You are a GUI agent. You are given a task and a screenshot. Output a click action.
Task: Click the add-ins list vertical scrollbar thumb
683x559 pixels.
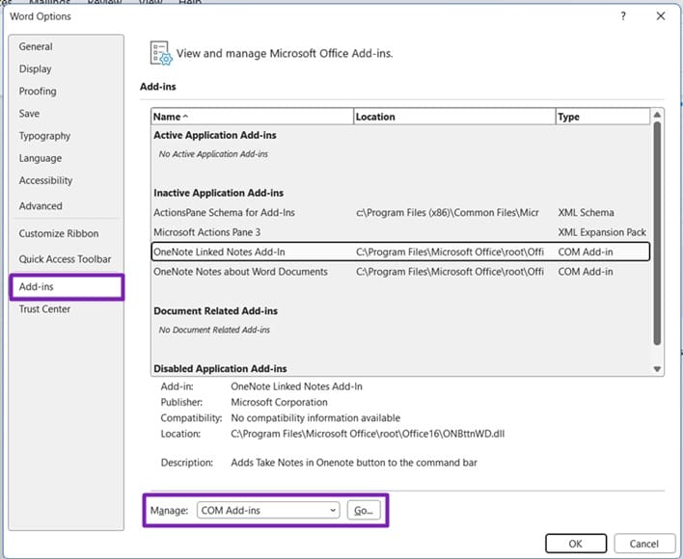coord(657,233)
